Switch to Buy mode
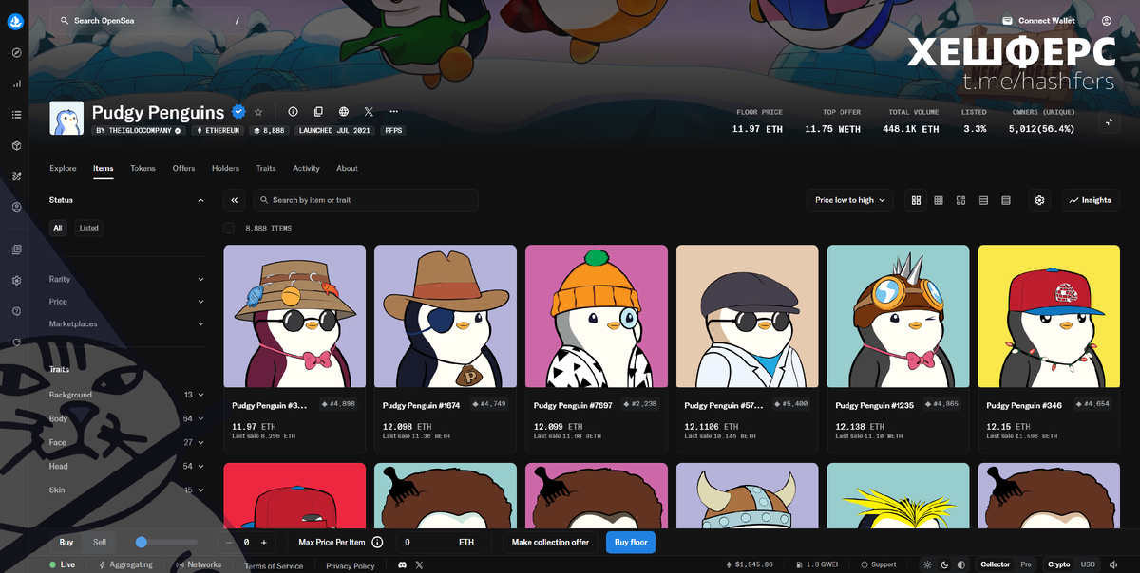This screenshot has width=1140, height=573. coord(66,542)
